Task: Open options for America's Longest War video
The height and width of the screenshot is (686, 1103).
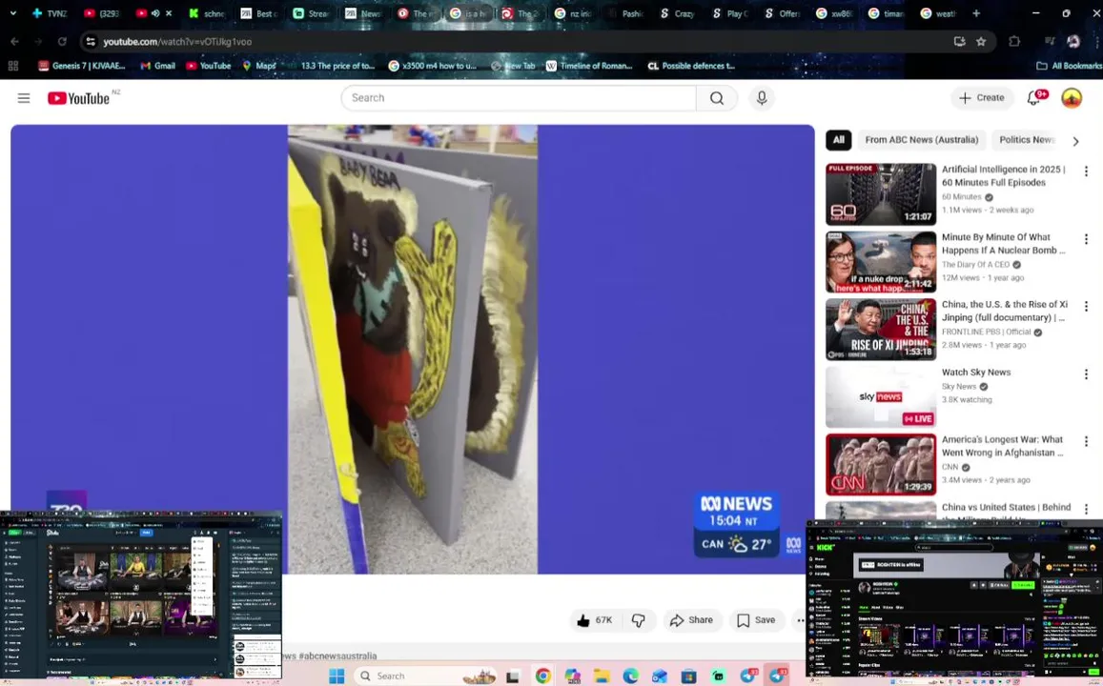Action: [1086, 441]
